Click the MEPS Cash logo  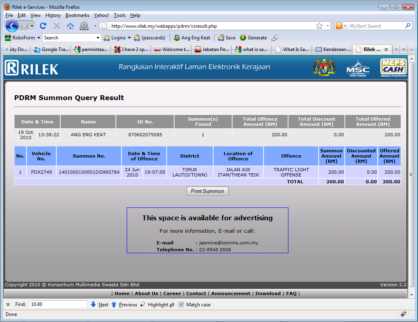(393, 68)
